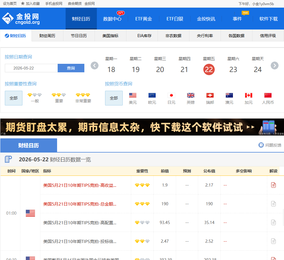The width and height of the screenshot is (284, 260).
Task: Switch to 美国指标 sub-tab
Action: click(x=110, y=36)
